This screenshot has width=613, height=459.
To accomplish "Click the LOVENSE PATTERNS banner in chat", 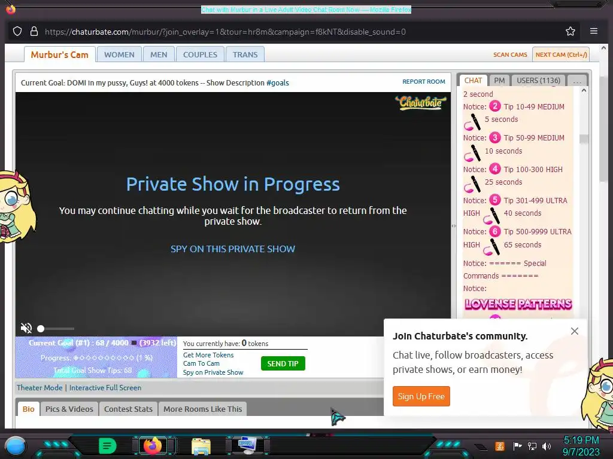I will (x=518, y=304).
